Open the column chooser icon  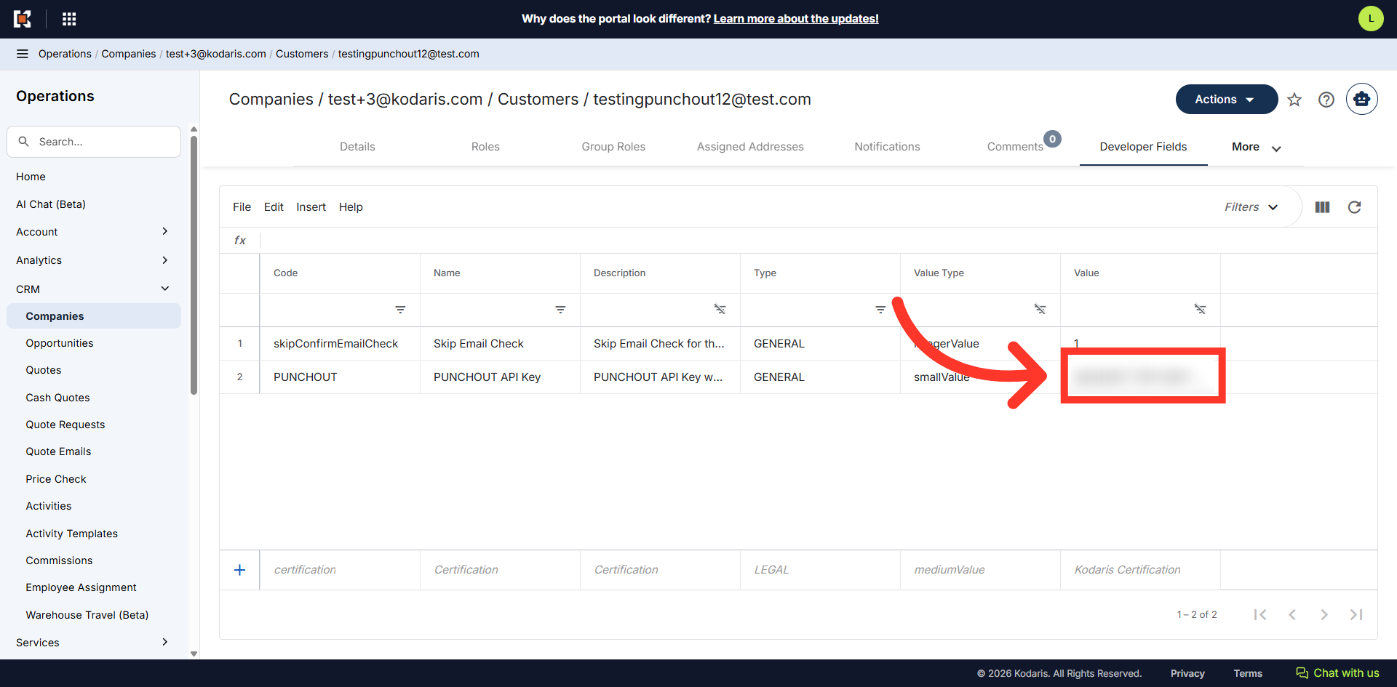click(x=1323, y=207)
